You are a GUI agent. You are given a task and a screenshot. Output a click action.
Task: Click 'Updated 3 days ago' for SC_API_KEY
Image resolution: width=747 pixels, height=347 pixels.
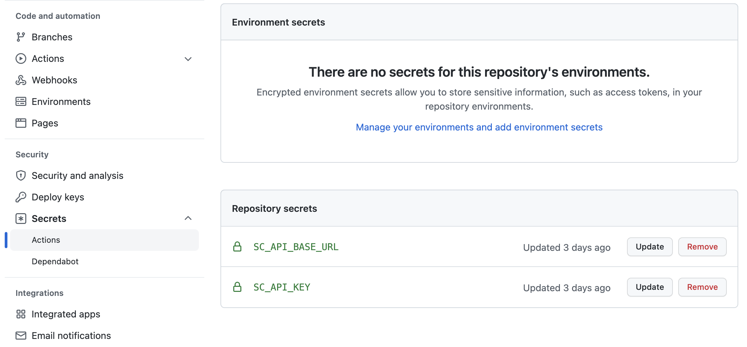(x=567, y=288)
